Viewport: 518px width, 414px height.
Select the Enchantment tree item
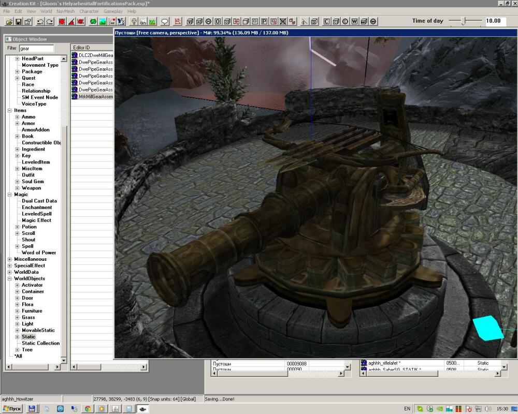click(x=37, y=208)
